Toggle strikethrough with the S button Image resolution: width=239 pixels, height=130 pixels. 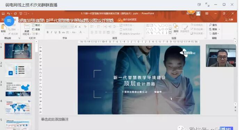click(x=59, y=32)
